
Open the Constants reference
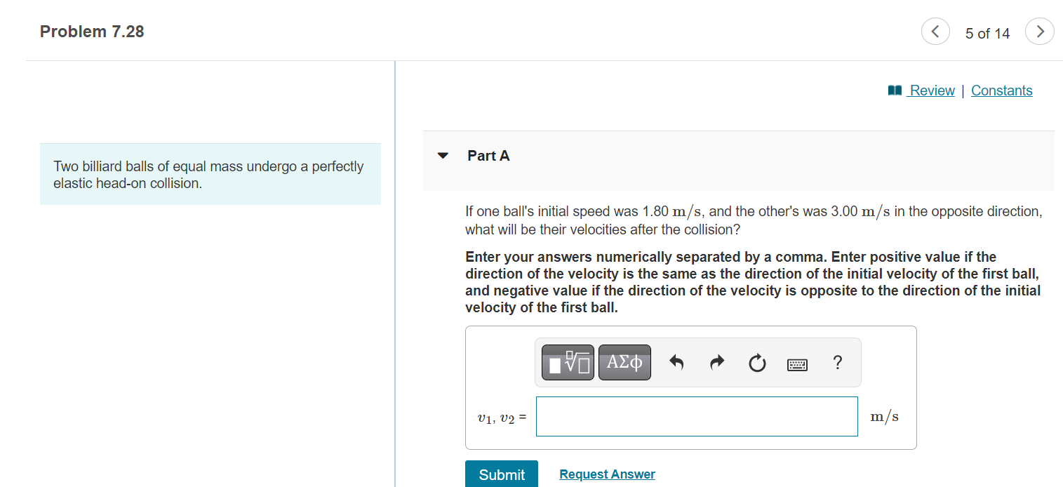[x=1001, y=91]
